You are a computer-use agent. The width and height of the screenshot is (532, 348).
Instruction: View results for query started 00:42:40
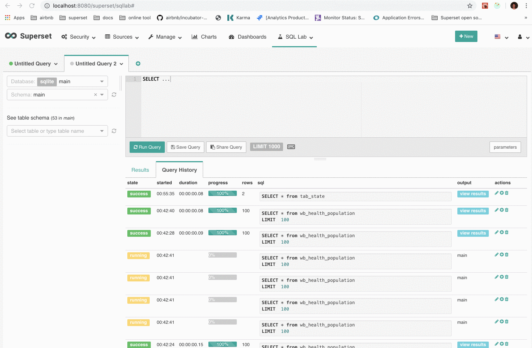(473, 211)
